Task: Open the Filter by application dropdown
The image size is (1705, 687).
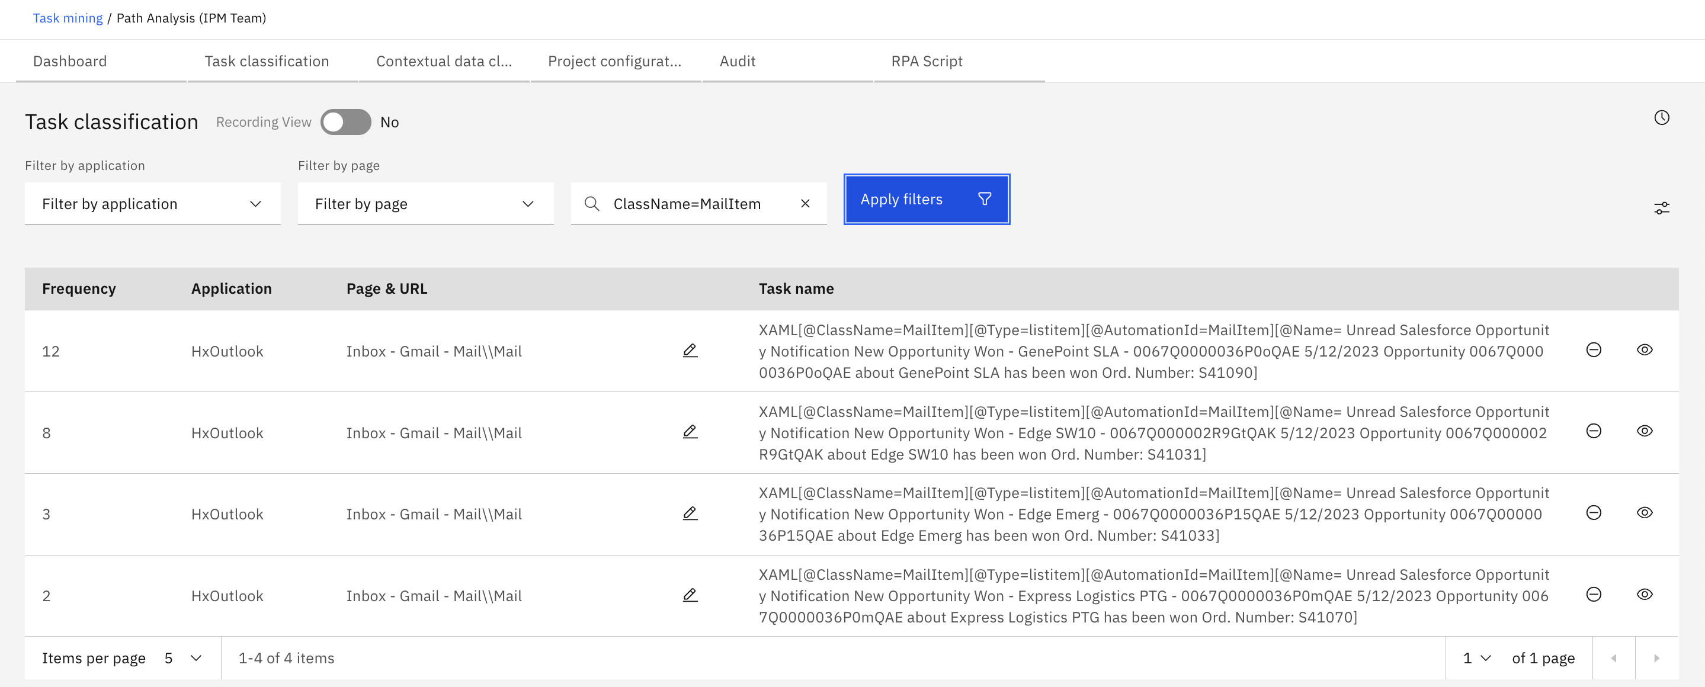Action: [152, 204]
